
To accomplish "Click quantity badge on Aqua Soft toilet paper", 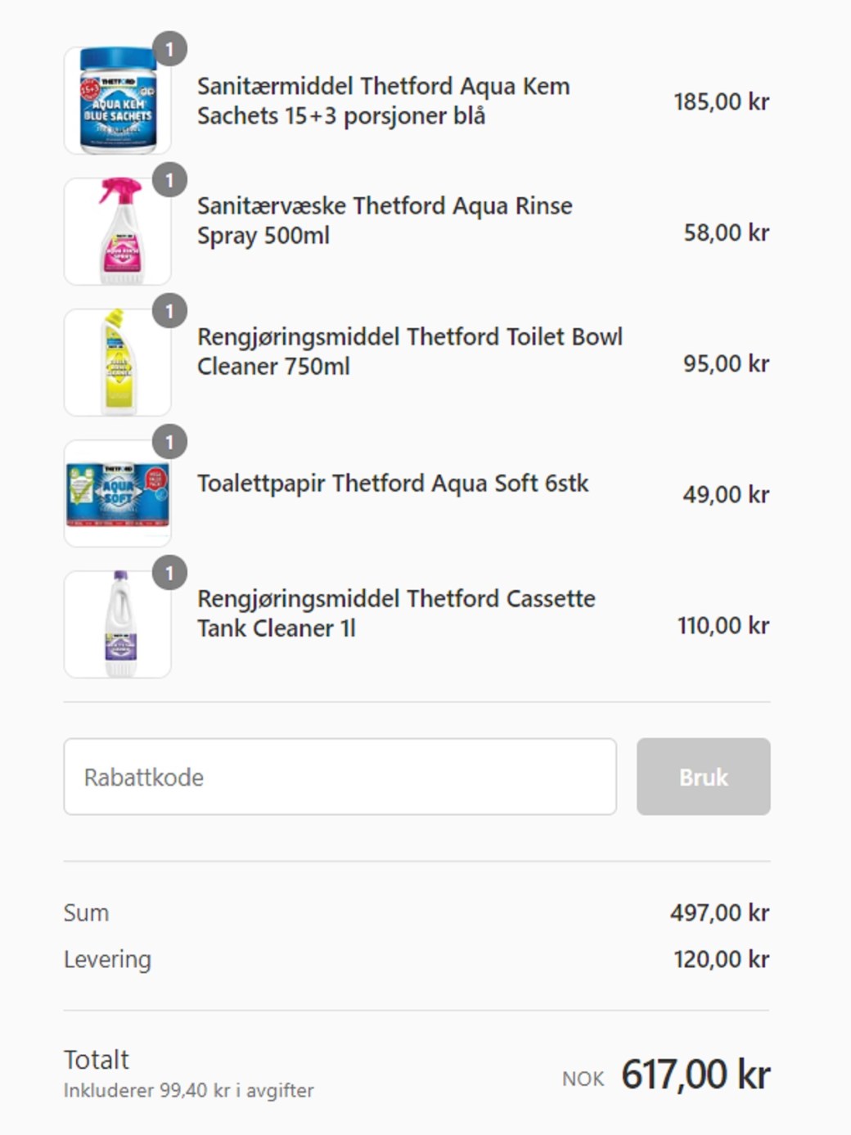I will click(x=170, y=443).
